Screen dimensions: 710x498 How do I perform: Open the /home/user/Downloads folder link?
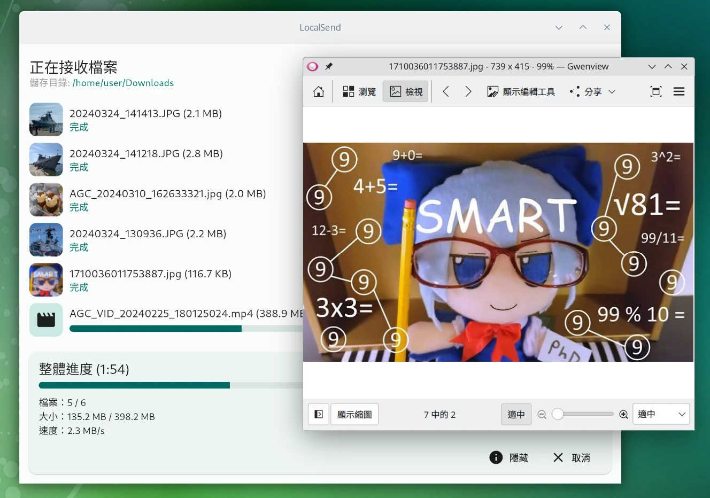[x=123, y=83]
